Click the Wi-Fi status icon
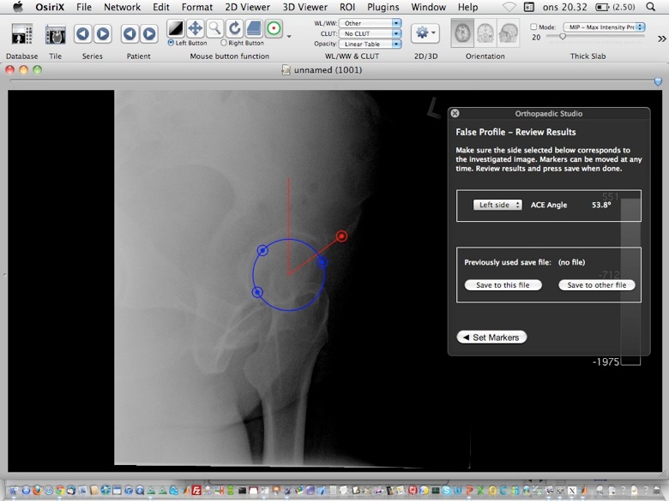 (x=509, y=7)
